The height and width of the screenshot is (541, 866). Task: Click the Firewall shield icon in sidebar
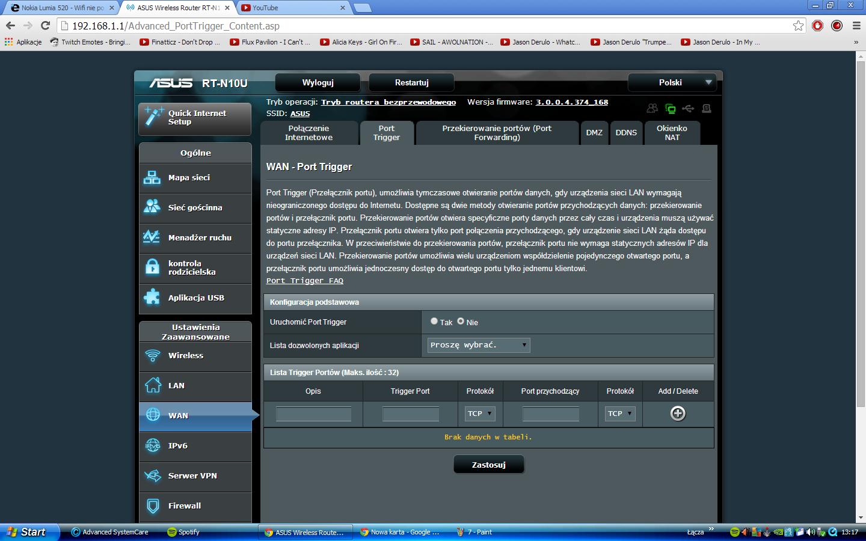pos(153,506)
